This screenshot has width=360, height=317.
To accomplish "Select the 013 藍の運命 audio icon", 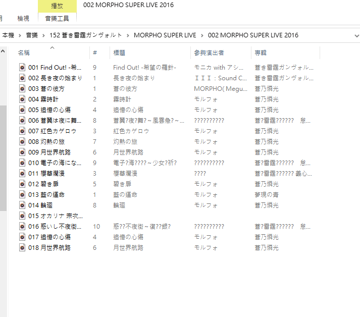I will tap(22, 194).
